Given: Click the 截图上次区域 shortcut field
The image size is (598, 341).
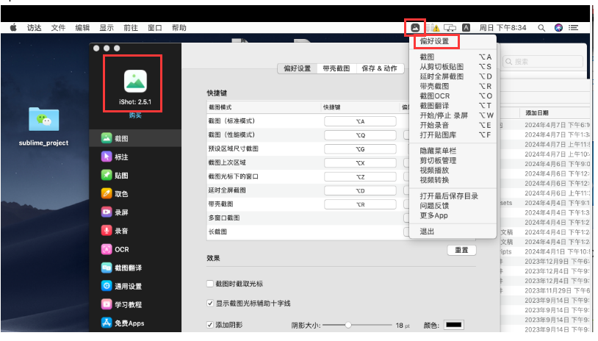Looking at the screenshot, I should [x=360, y=163].
